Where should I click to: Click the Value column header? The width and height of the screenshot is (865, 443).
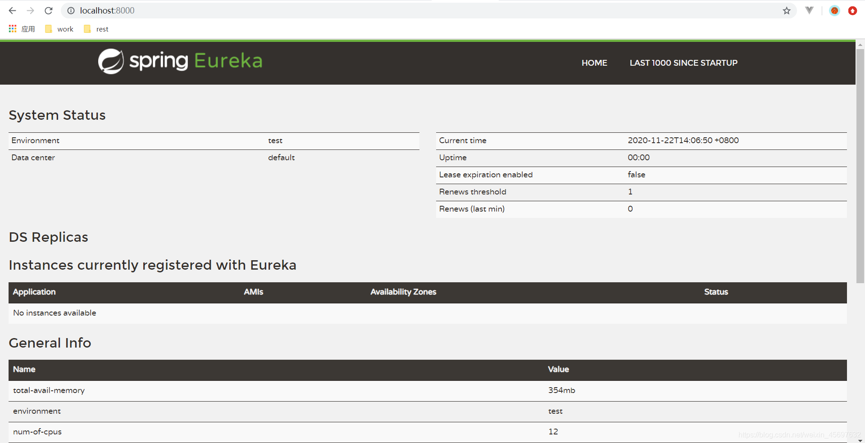click(x=558, y=369)
